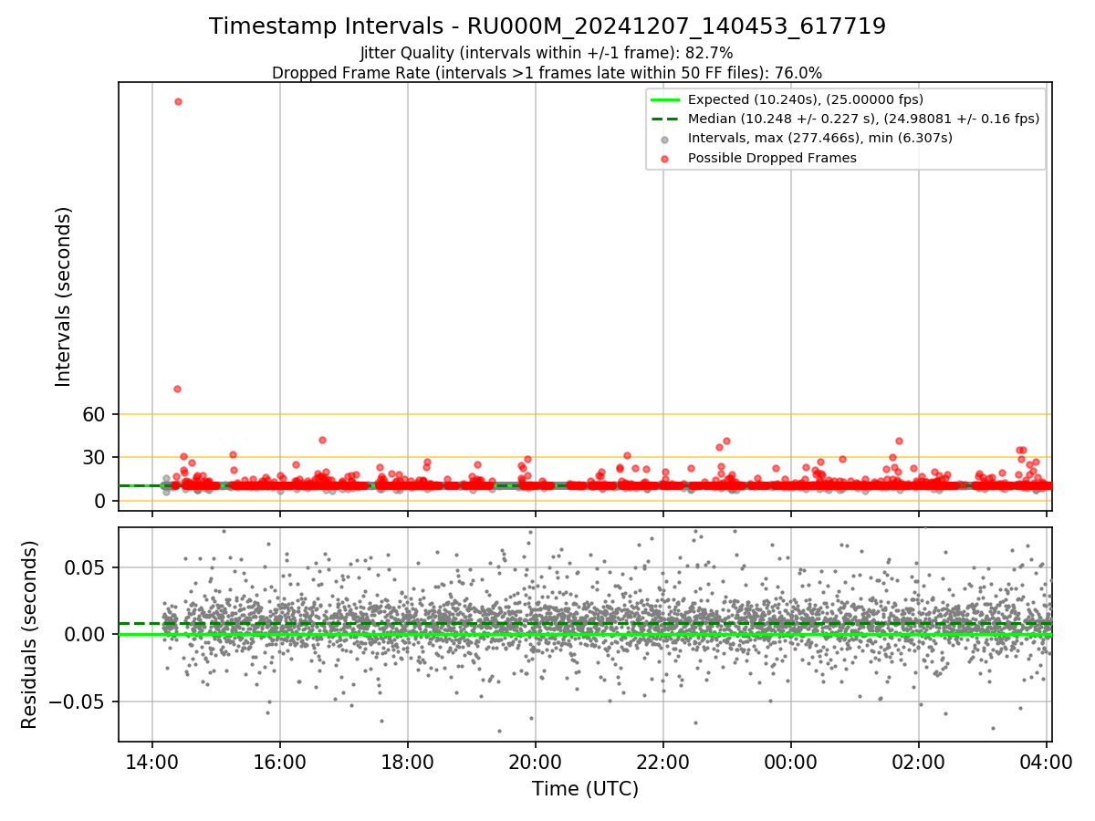Select legend entry 'Expected (10.240s), (25.00000 fps)'
The width and height of the screenshot is (1095, 821).
pos(806,99)
